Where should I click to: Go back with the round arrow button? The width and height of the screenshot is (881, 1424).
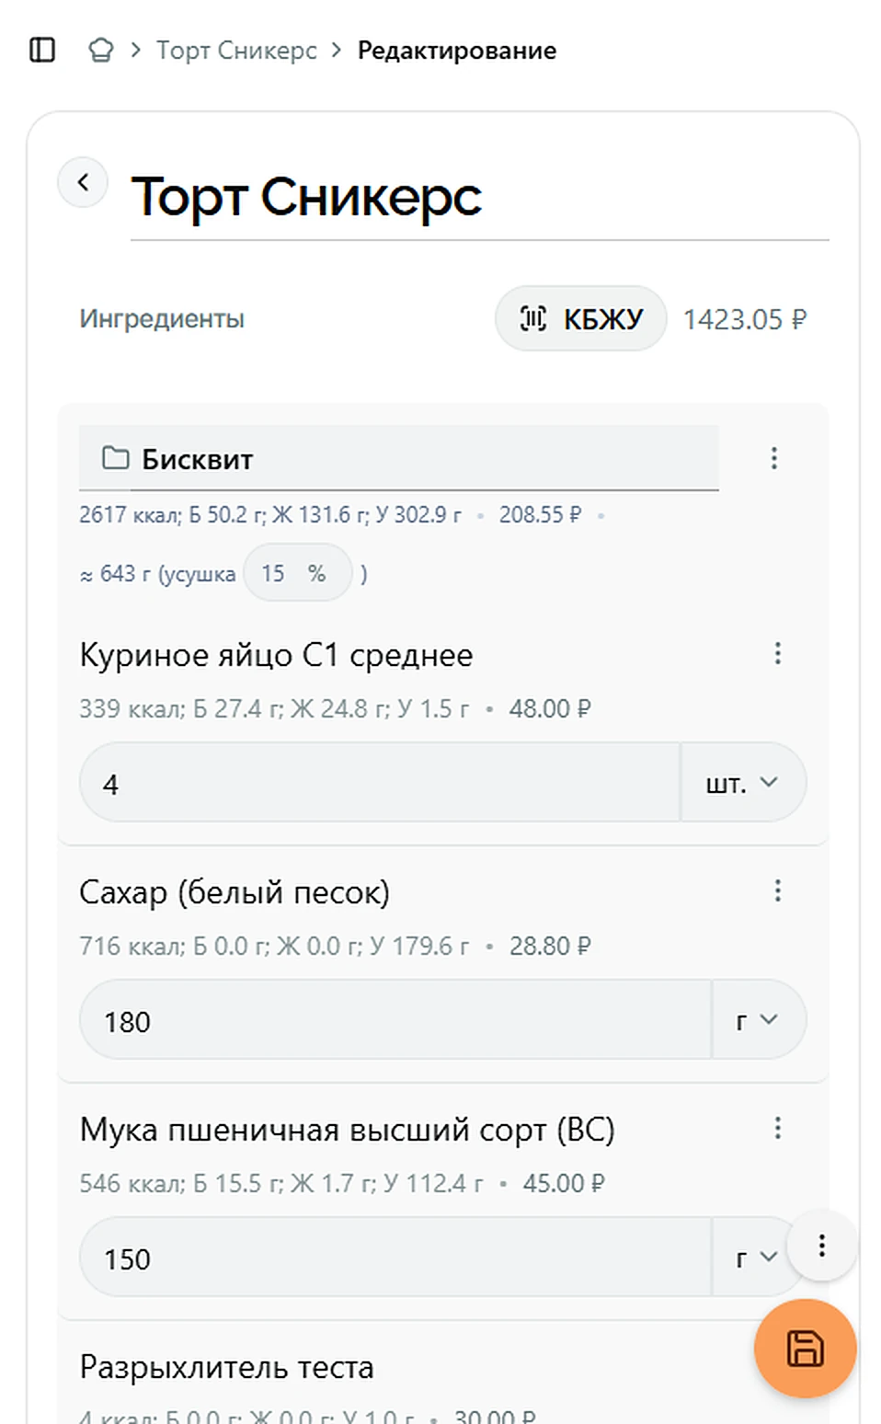pyautogui.click(x=83, y=182)
